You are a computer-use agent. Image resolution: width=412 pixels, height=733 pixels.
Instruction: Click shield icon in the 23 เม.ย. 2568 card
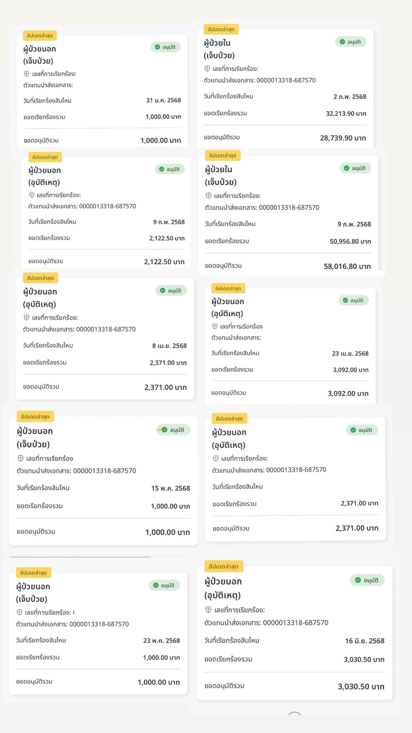point(215,327)
